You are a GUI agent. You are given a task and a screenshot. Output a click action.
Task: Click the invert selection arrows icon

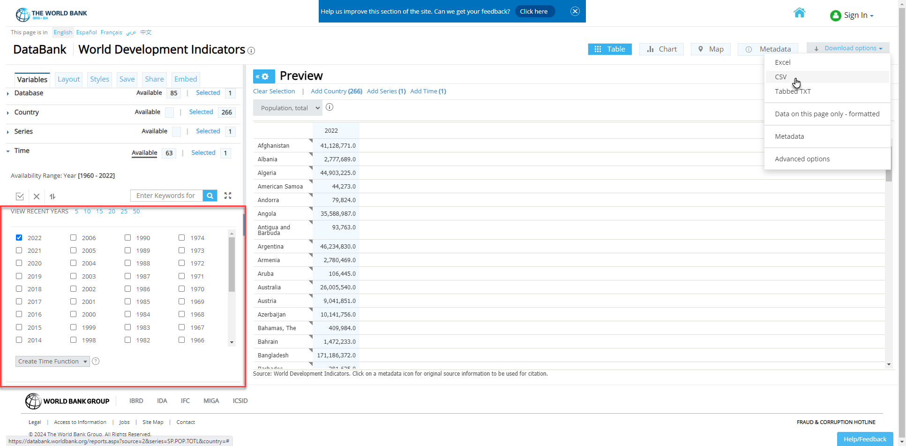(x=52, y=196)
